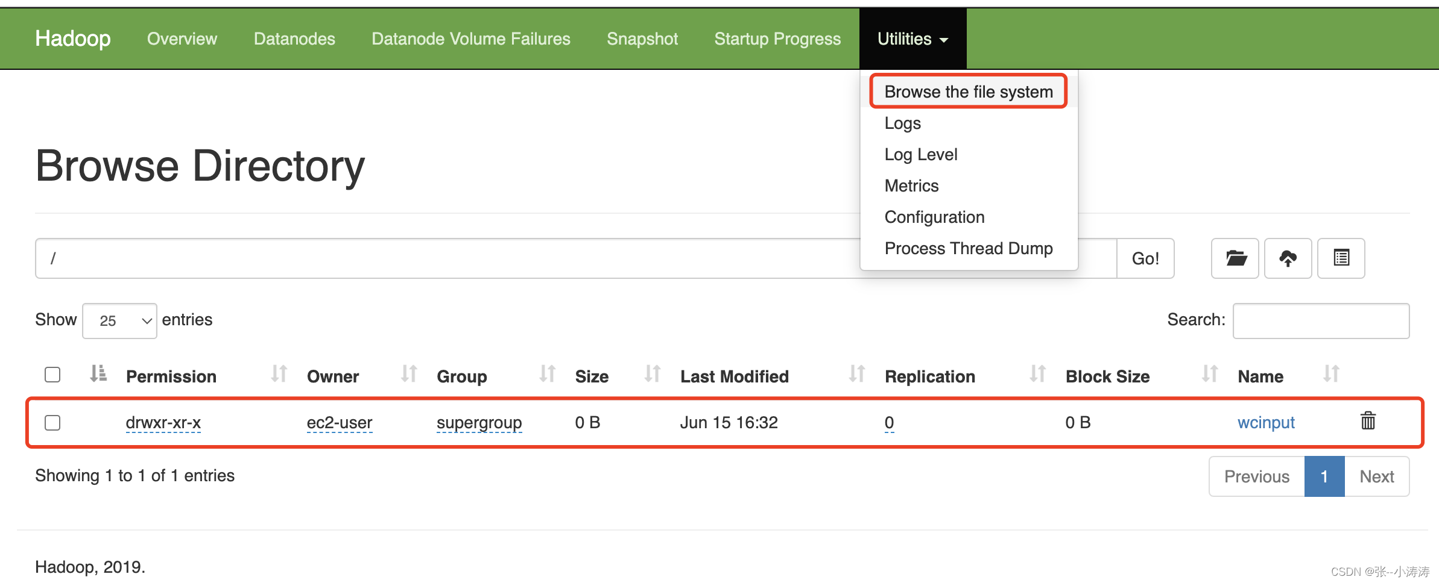Image resolution: width=1439 pixels, height=583 pixels.
Task: Delete wcinput using the trash icon
Action: pyautogui.click(x=1368, y=420)
